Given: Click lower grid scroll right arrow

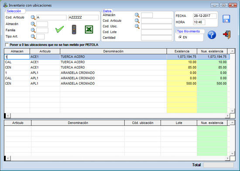Looking at the screenshot, I should click(227, 158).
